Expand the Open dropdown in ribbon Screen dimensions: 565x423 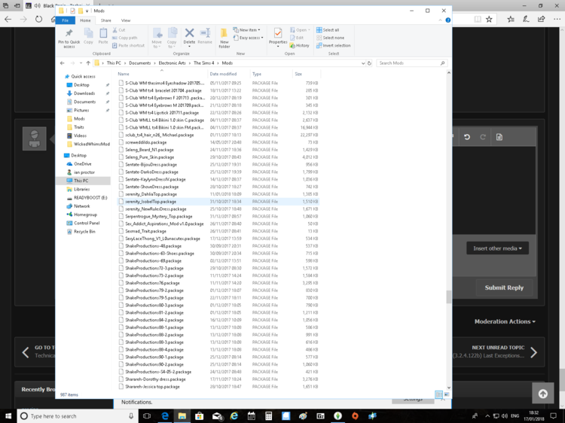coord(300,30)
